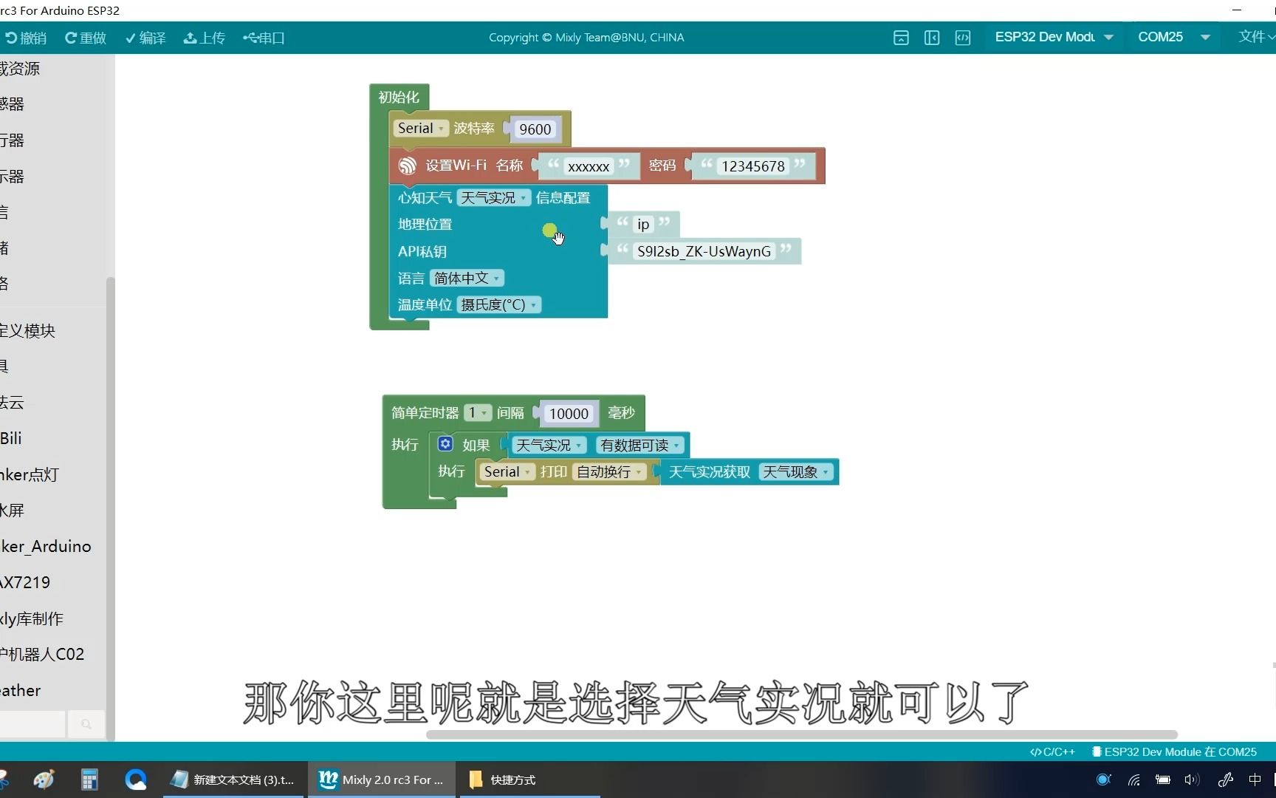Open the 天气实况 dropdown in the if condition
Screen dimensions: 1276x798
pyautogui.click(x=549, y=445)
